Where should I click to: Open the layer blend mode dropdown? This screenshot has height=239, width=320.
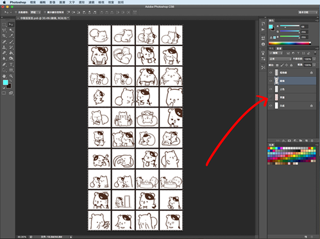[x=280, y=59]
